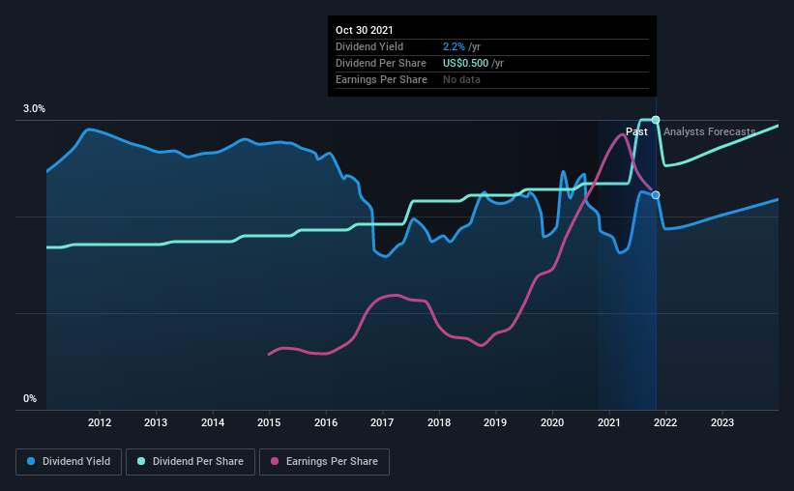Toggle the Earnings Per Share legend button
794x491 pixels.
pyautogui.click(x=324, y=462)
